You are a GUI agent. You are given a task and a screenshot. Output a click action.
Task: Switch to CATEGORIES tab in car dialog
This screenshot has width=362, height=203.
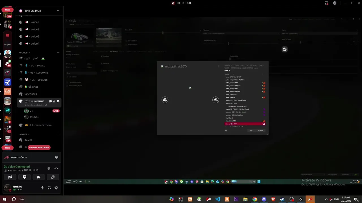tap(251, 65)
